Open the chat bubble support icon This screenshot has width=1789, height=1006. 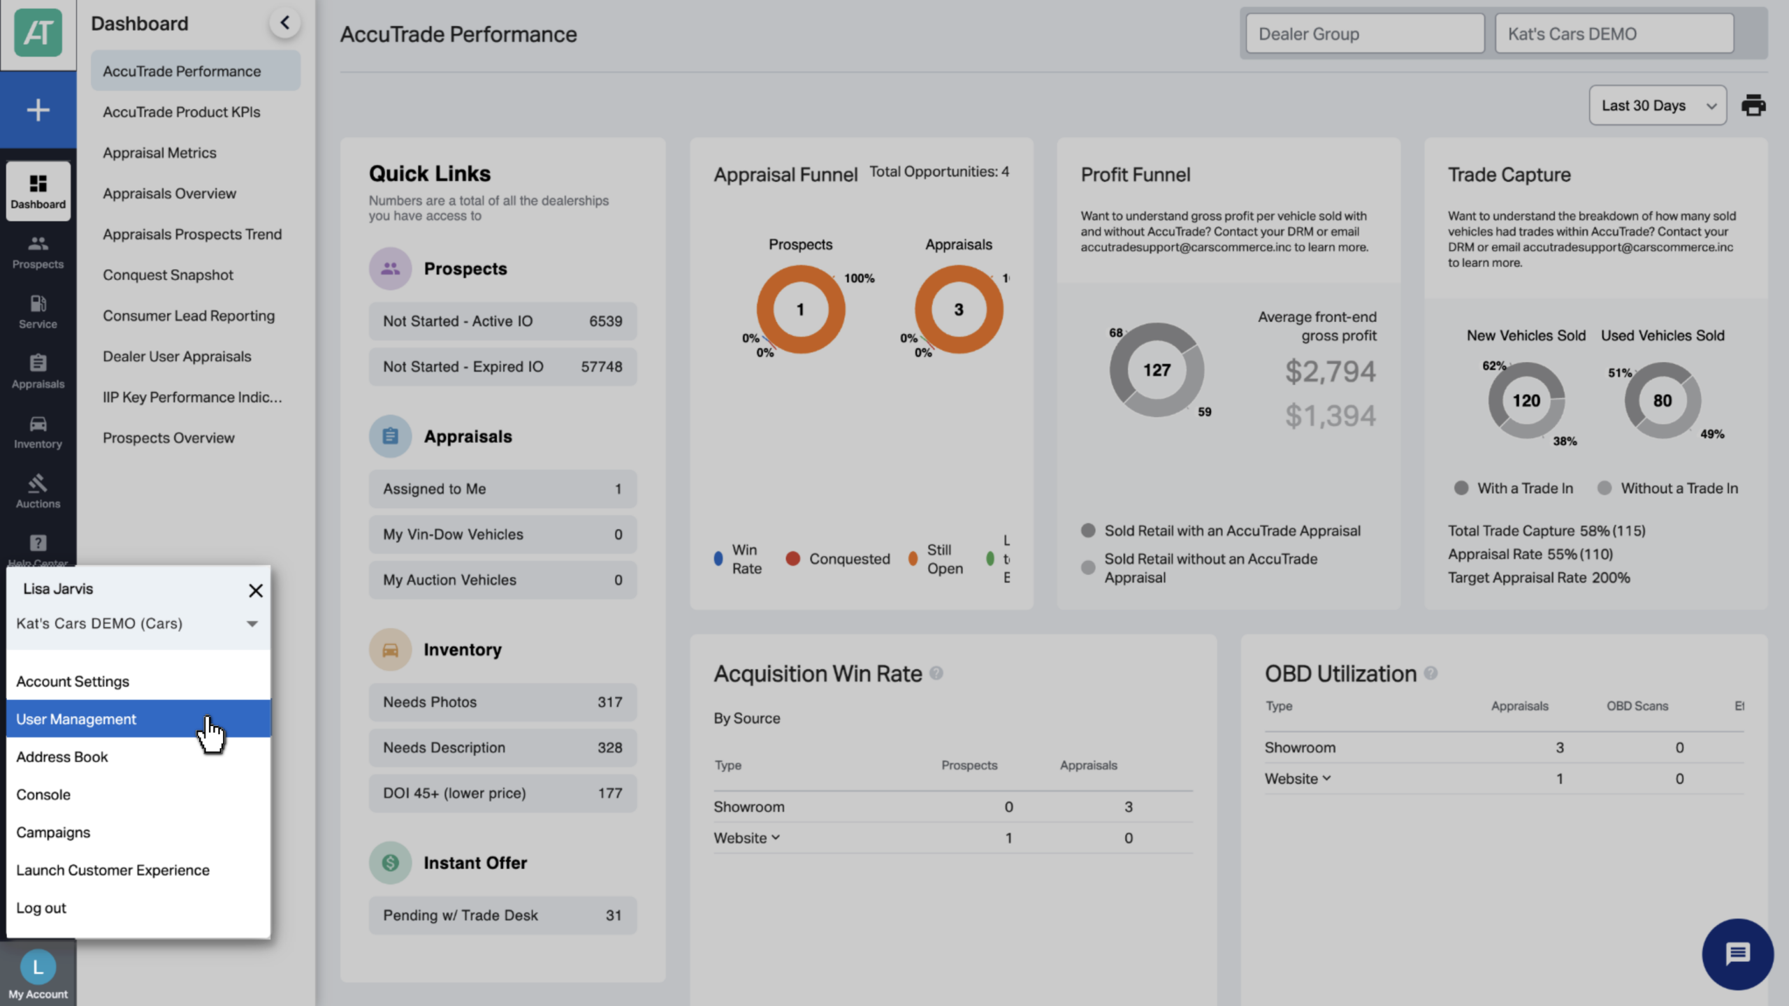tap(1737, 954)
